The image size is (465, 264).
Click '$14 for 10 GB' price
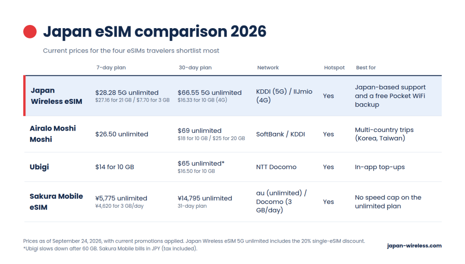coord(114,167)
